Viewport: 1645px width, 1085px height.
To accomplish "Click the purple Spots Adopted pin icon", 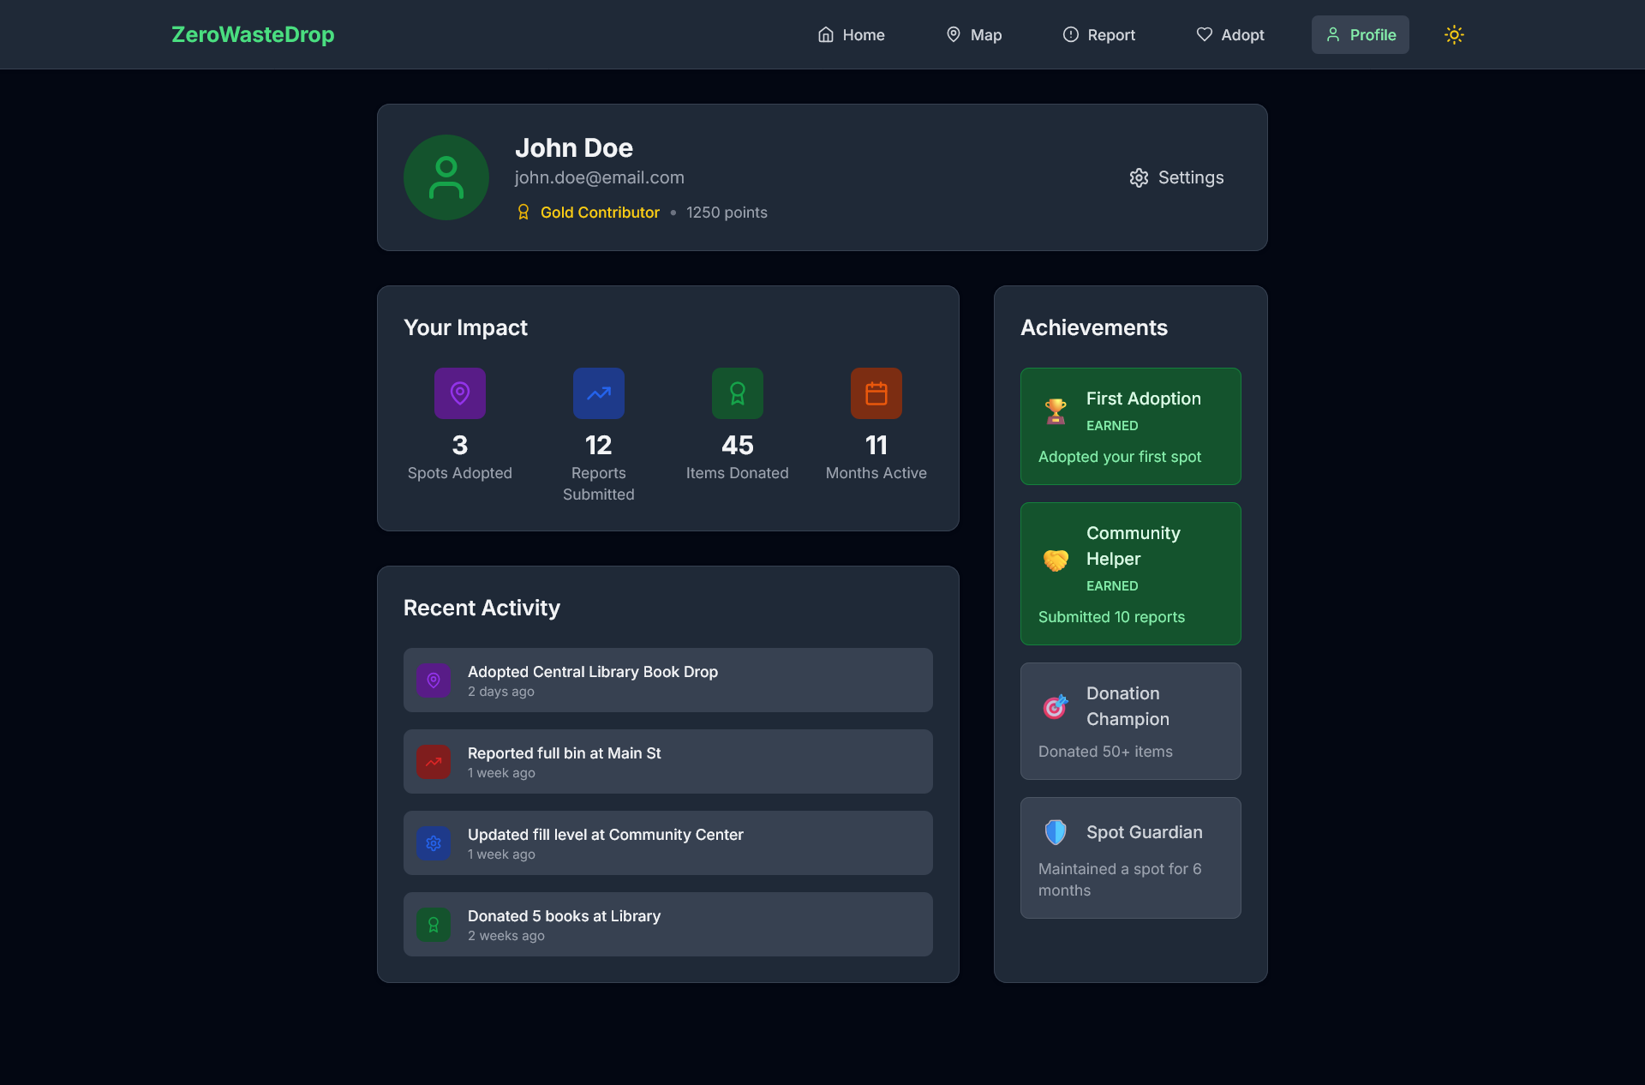I will (460, 393).
